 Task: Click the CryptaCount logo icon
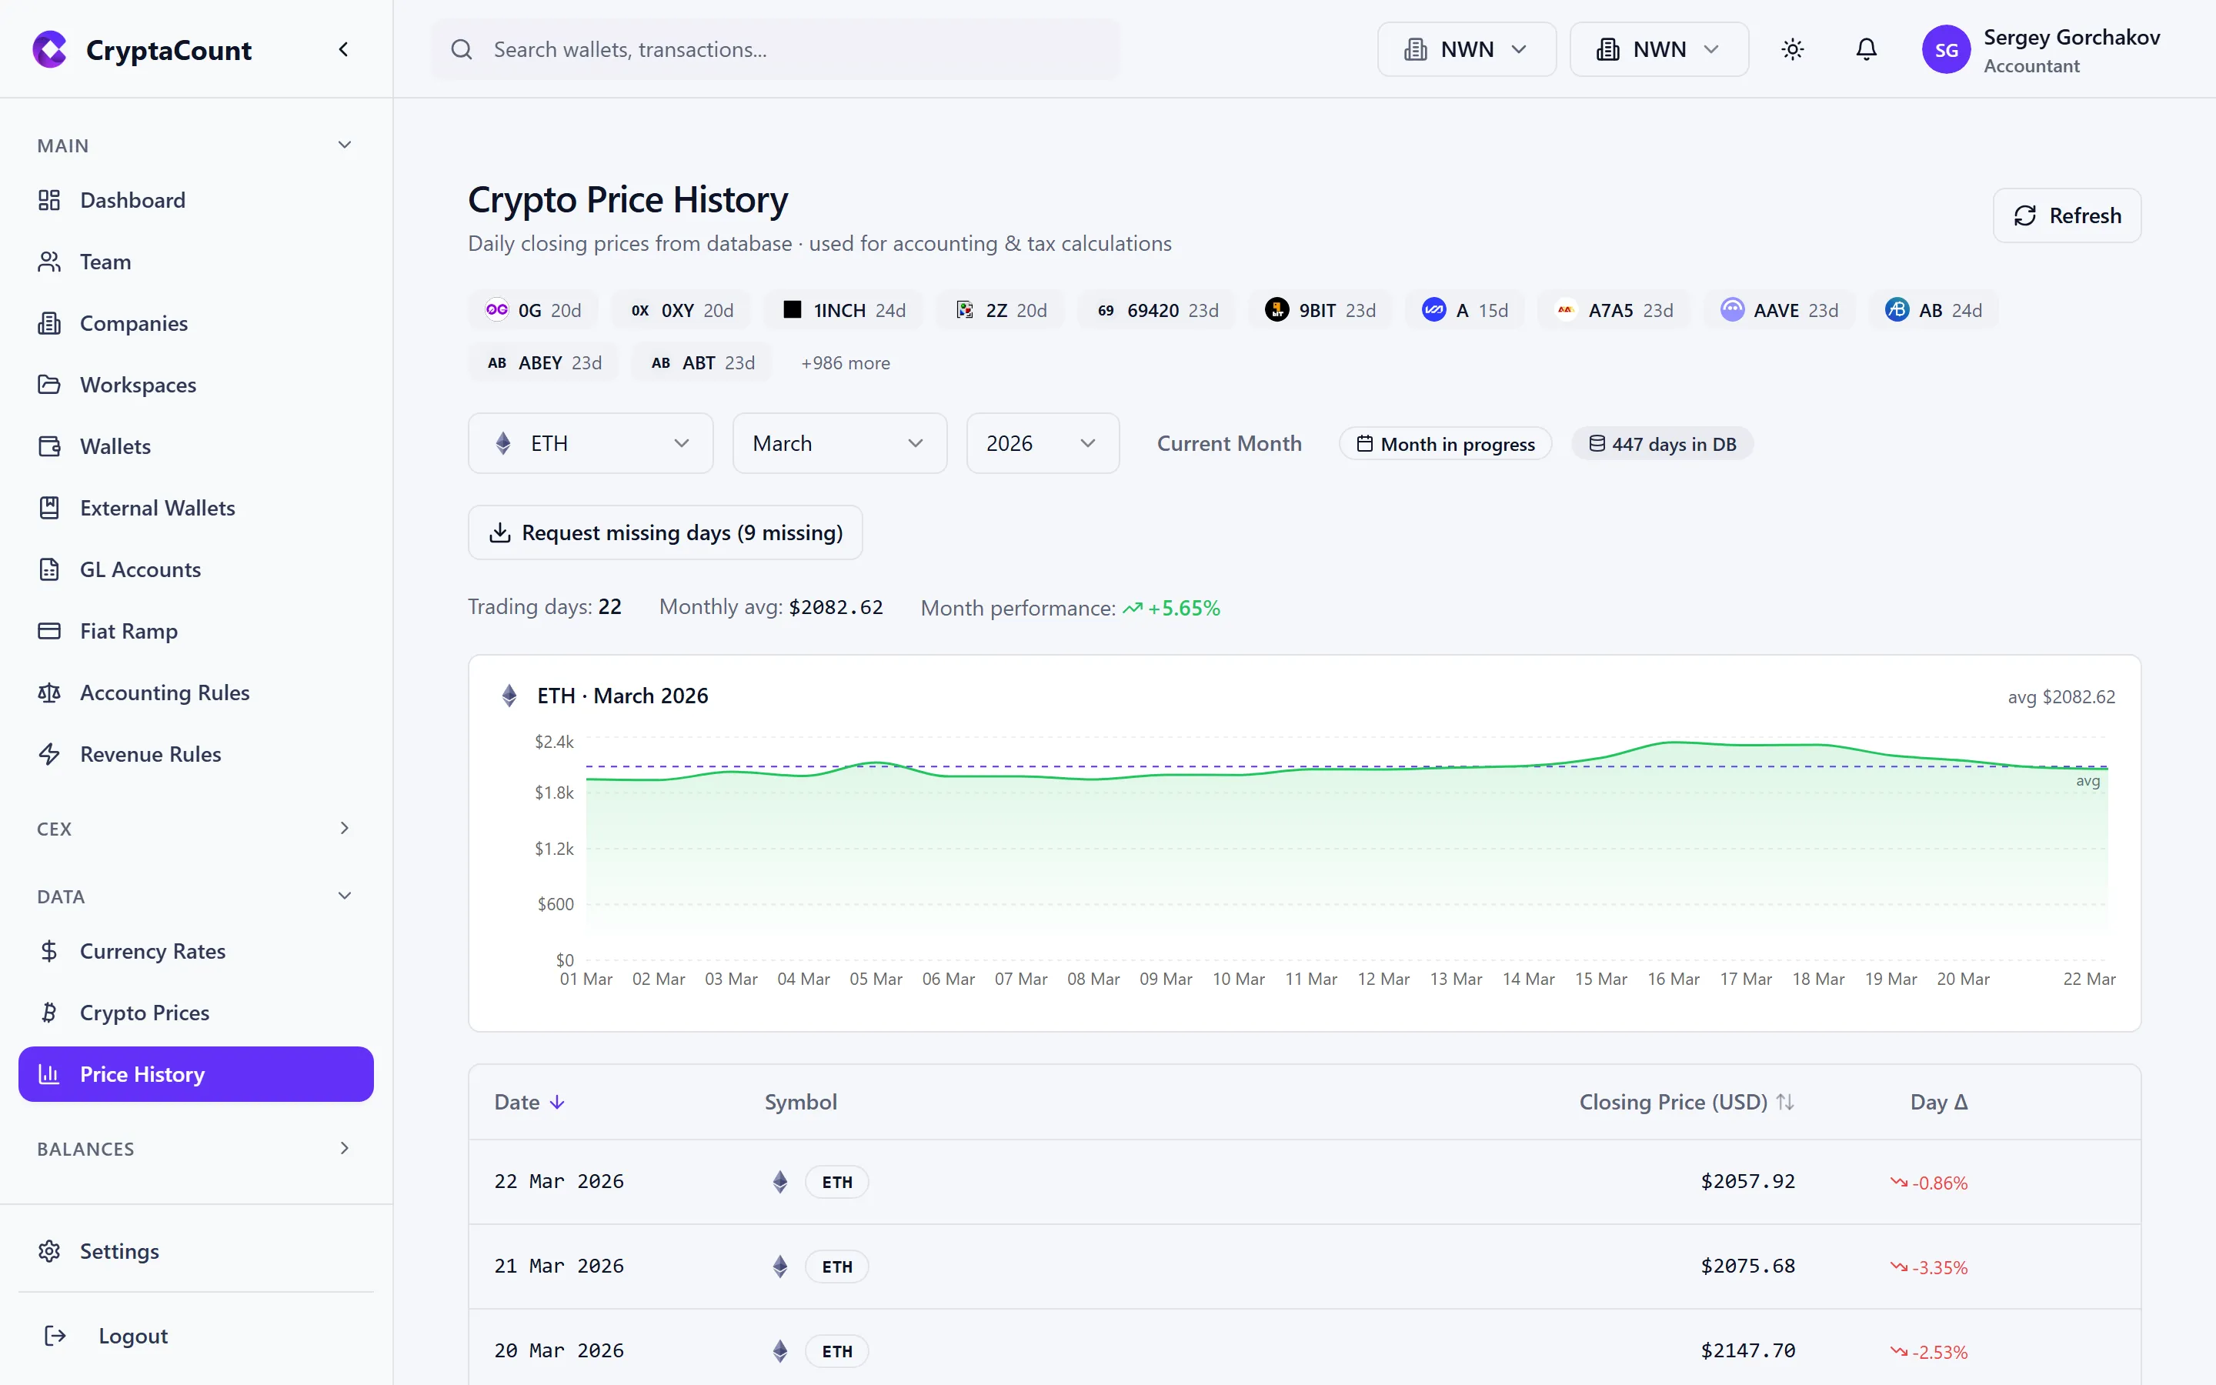pos(49,49)
